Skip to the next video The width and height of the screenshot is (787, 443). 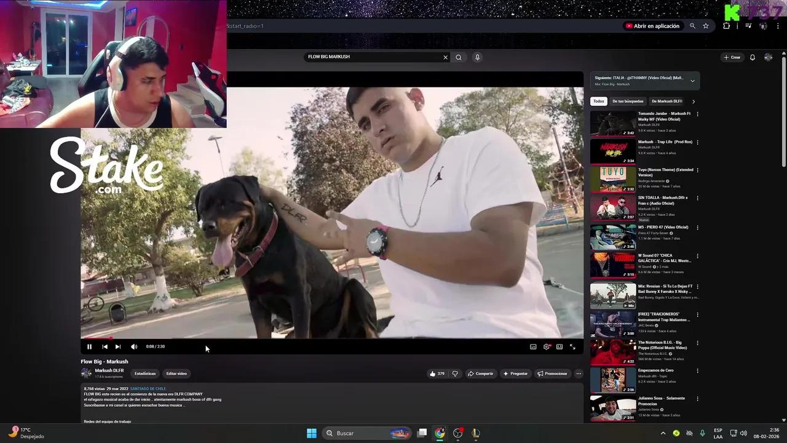click(118, 346)
